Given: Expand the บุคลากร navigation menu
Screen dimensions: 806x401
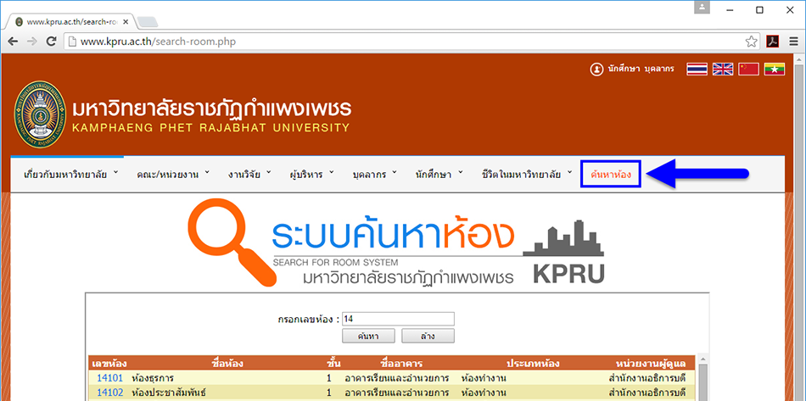Looking at the screenshot, I should (x=374, y=175).
